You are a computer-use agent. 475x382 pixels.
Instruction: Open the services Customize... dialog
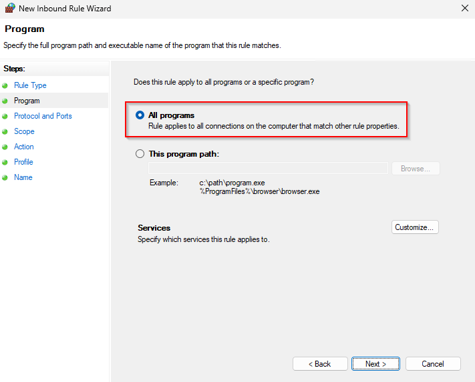coord(415,227)
